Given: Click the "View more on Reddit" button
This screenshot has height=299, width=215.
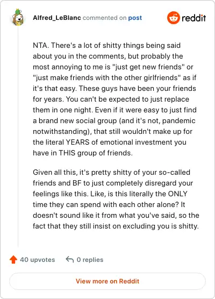Looking at the screenshot, I should point(107,281).
